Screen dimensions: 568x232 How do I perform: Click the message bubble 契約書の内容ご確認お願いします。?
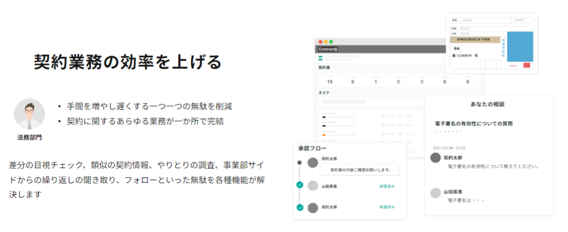click(x=360, y=170)
